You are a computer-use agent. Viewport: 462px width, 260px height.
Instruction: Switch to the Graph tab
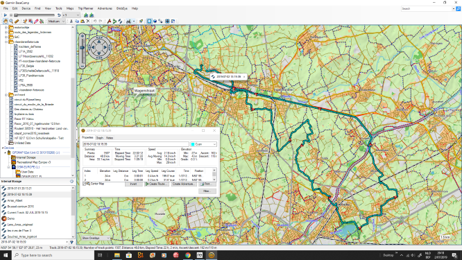click(100, 138)
